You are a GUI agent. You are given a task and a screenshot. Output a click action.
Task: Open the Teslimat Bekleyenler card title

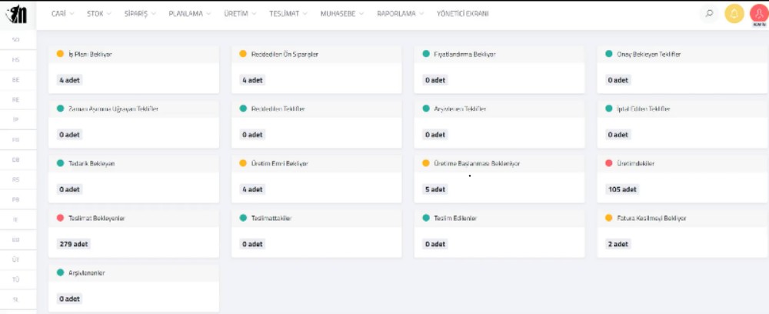pyautogui.click(x=97, y=219)
